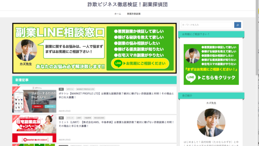Click the 自己紹介 sidebar heading
Screen dimensions: 259x146
click(211, 96)
